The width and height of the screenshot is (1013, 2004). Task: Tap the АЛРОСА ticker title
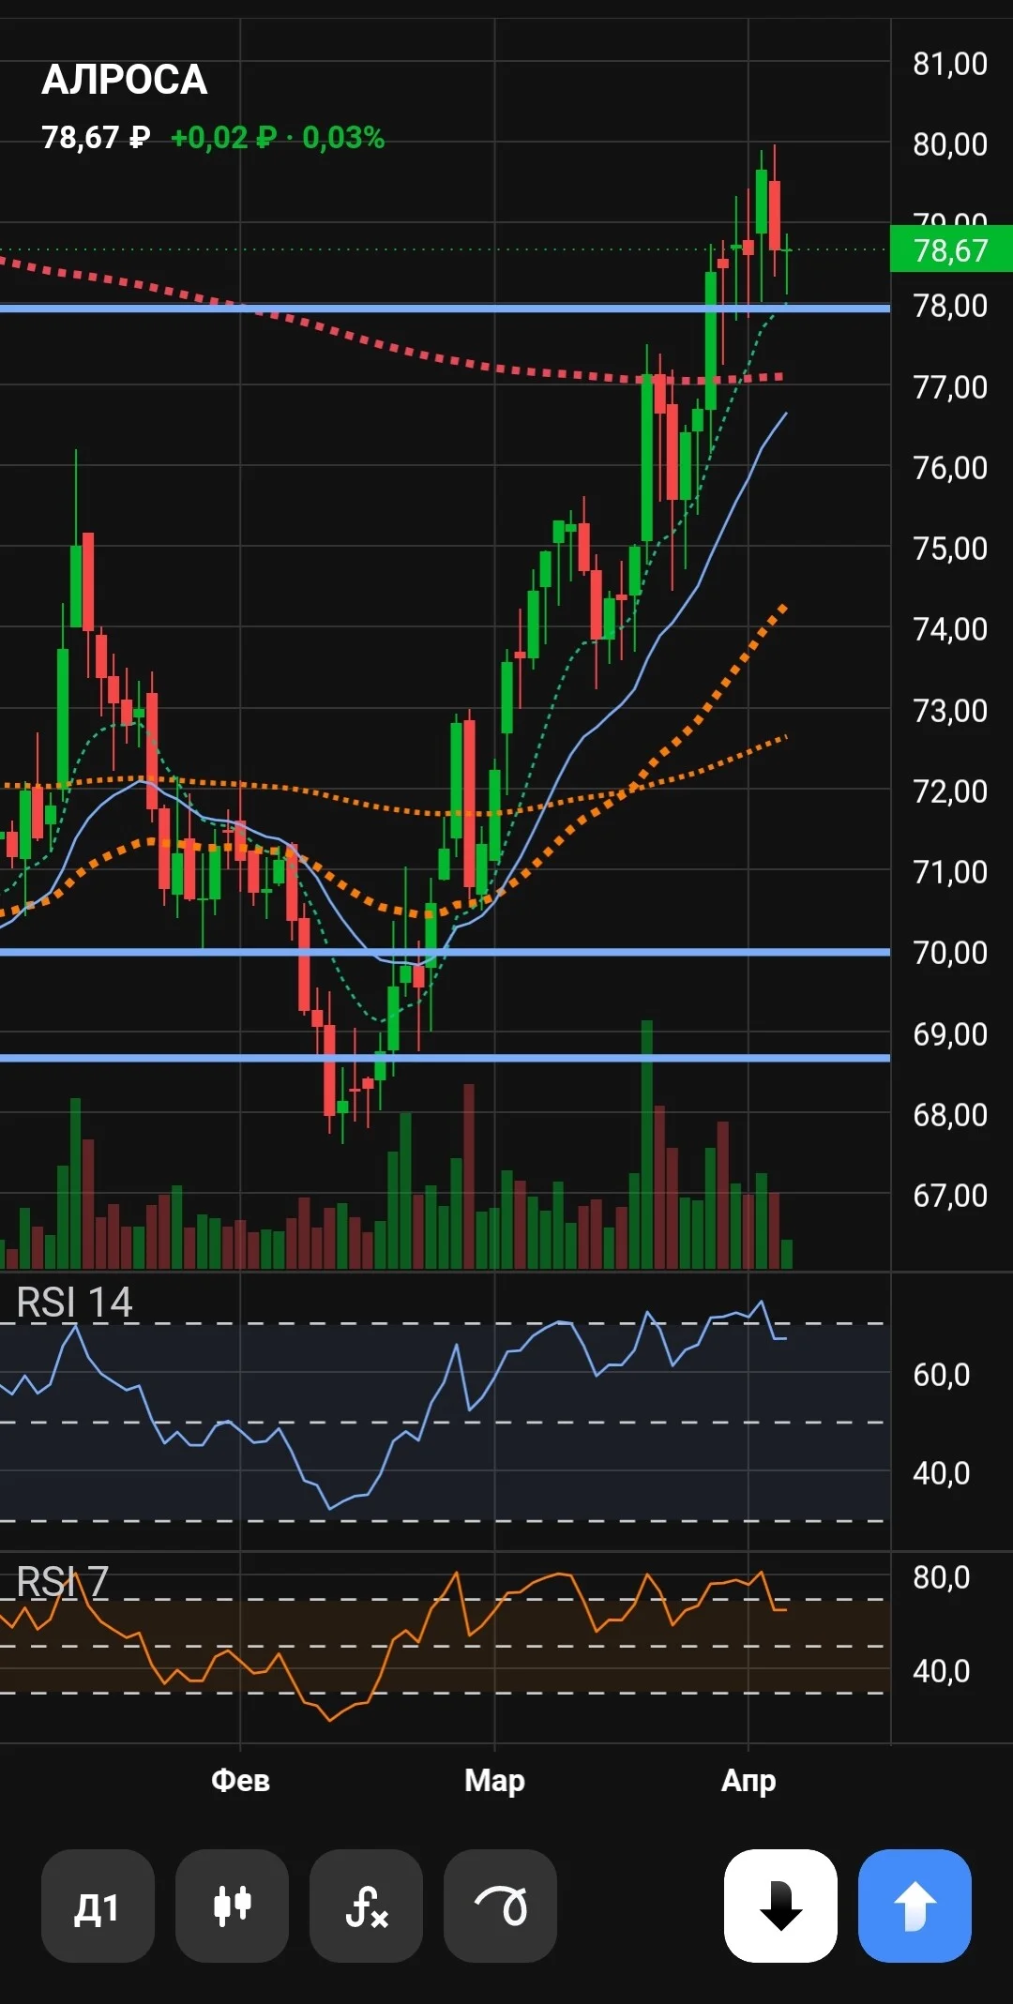pos(124,80)
